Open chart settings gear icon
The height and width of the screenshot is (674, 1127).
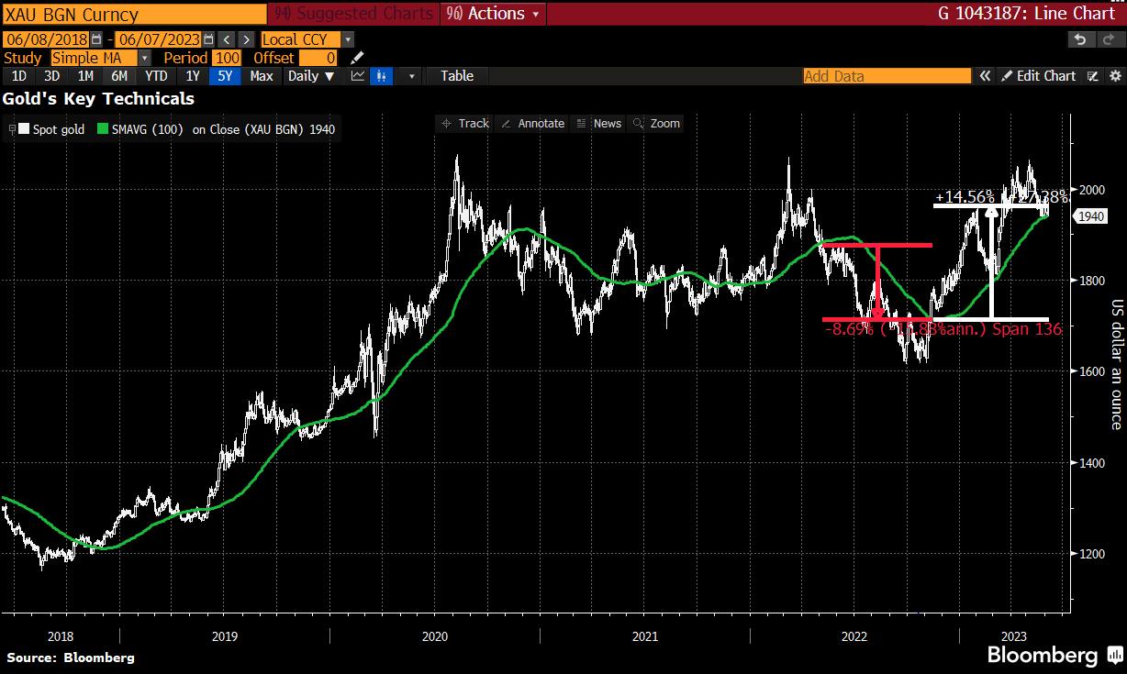1113,76
